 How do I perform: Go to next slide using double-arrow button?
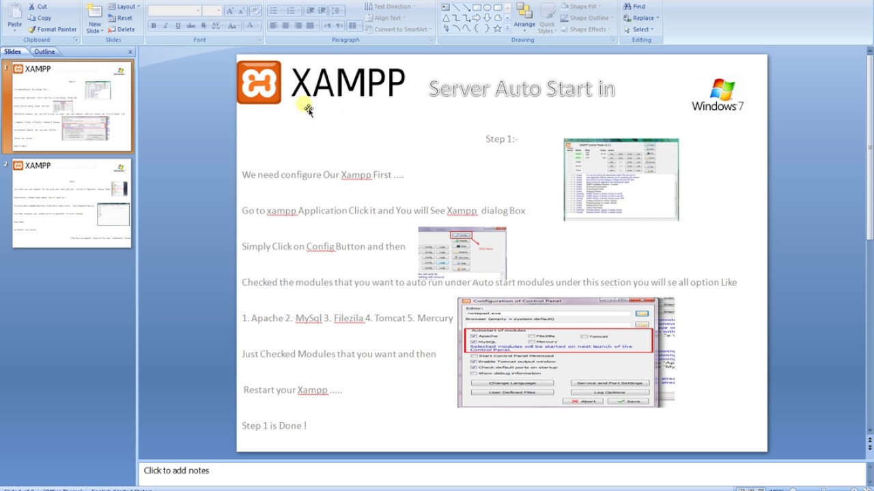tap(869, 449)
